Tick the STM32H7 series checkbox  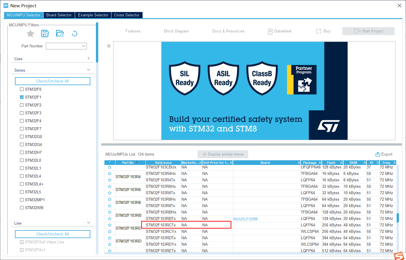point(22,152)
